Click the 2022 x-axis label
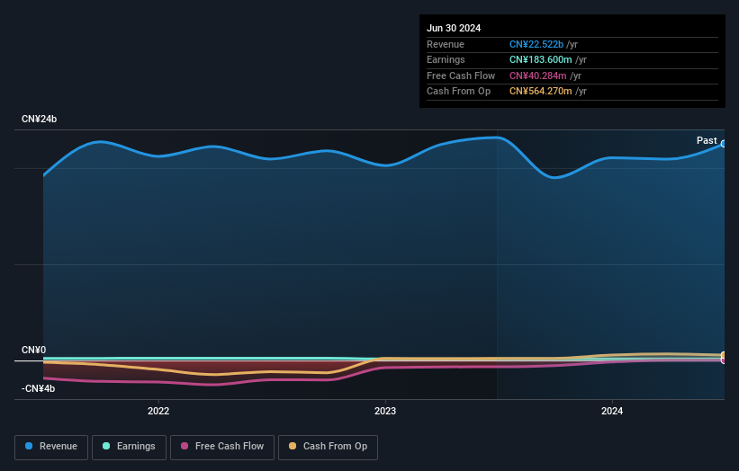The width and height of the screenshot is (739, 471). click(158, 411)
